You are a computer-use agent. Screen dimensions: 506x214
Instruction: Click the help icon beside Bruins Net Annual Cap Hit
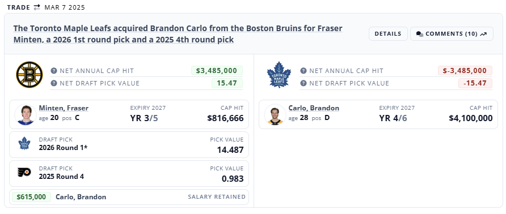pos(54,71)
